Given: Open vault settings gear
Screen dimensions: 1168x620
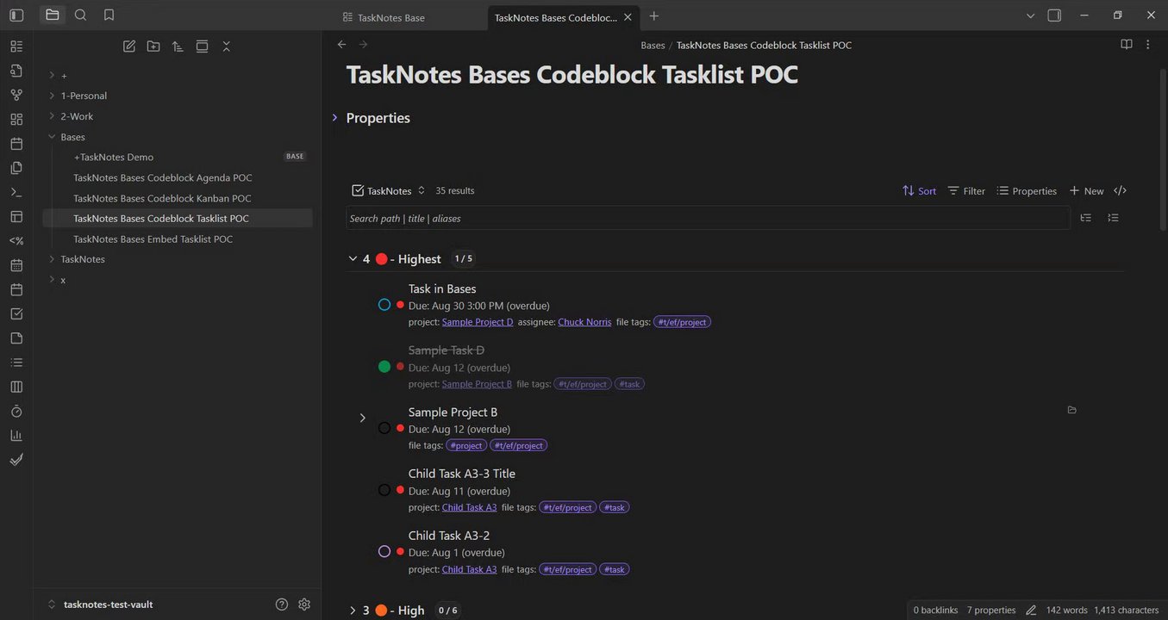Looking at the screenshot, I should (x=303, y=604).
